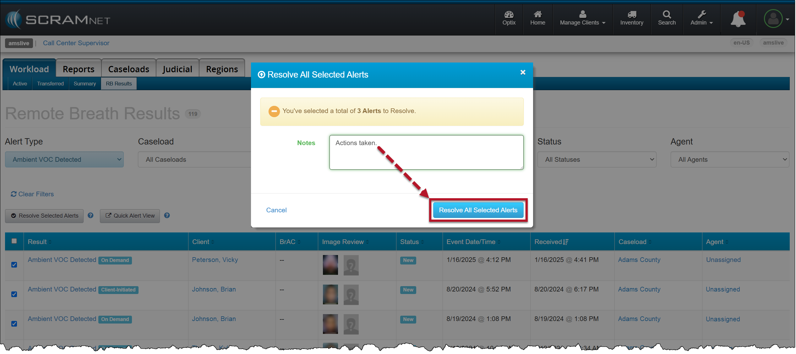Click help icon beside Quick Alert View

167,215
